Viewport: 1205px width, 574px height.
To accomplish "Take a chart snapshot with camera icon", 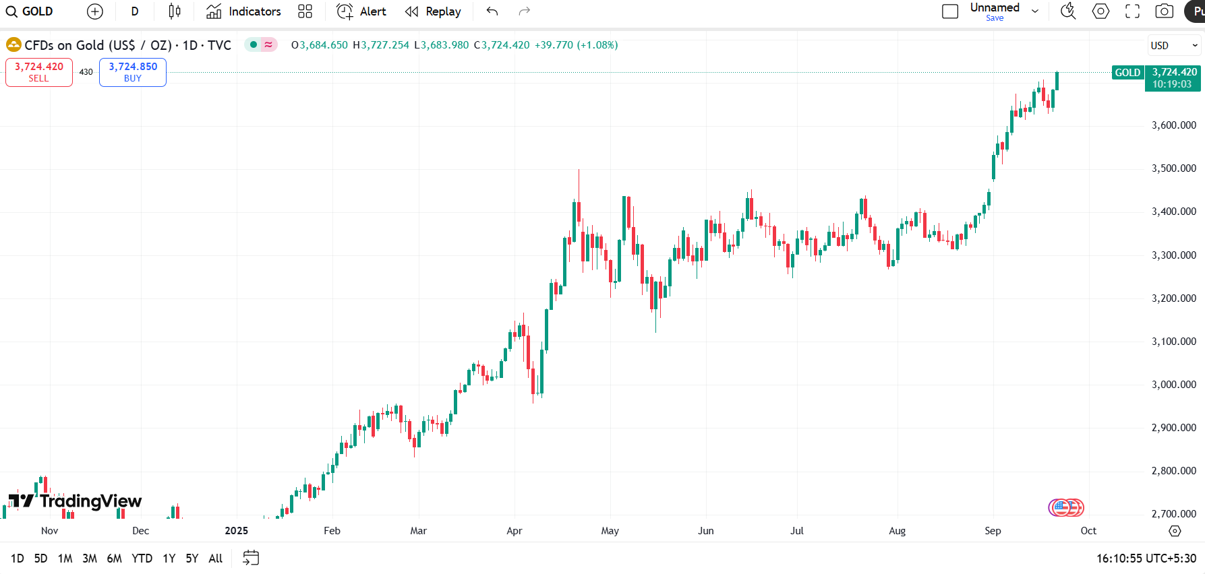I will coord(1164,11).
